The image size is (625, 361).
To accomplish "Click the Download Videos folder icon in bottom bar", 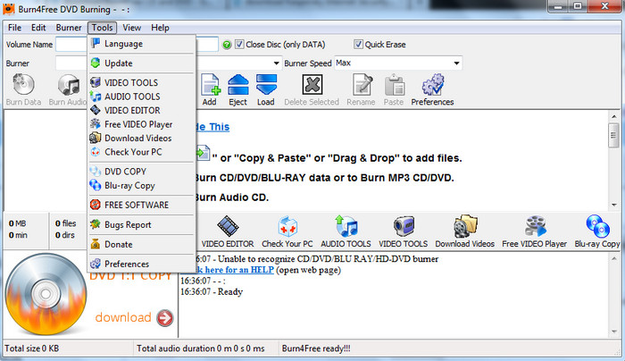I will [x=465, y=226].
